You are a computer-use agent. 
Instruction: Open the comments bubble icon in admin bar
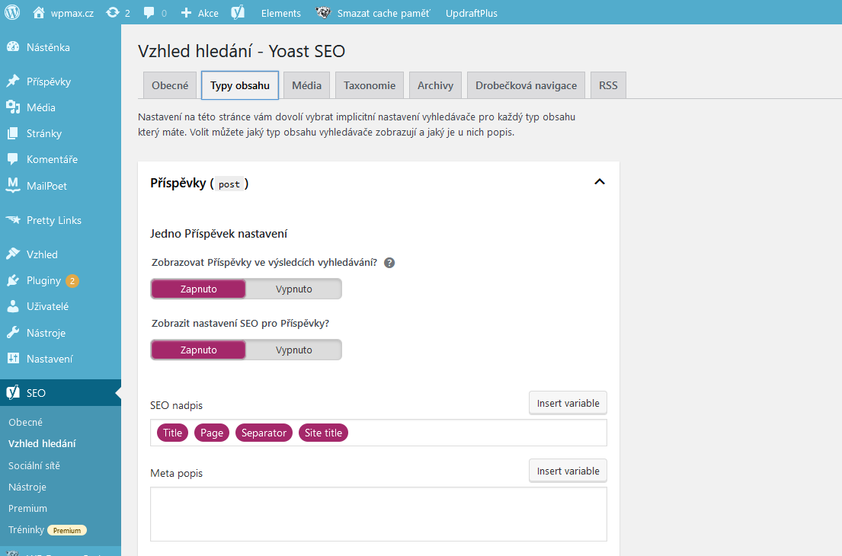pyautogui.click(x=149, y=13)
